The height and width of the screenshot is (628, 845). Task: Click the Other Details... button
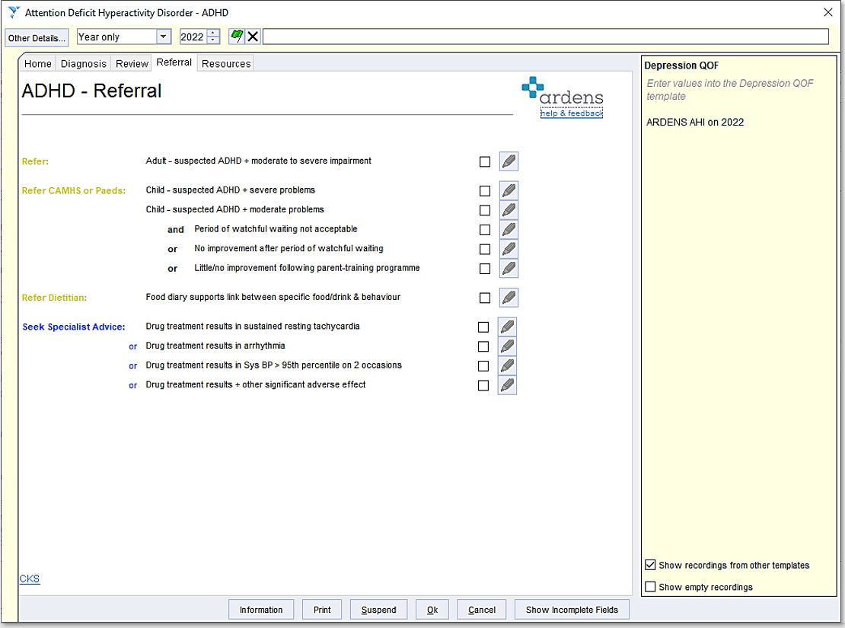pyautogui.click(x=37, y=38)
